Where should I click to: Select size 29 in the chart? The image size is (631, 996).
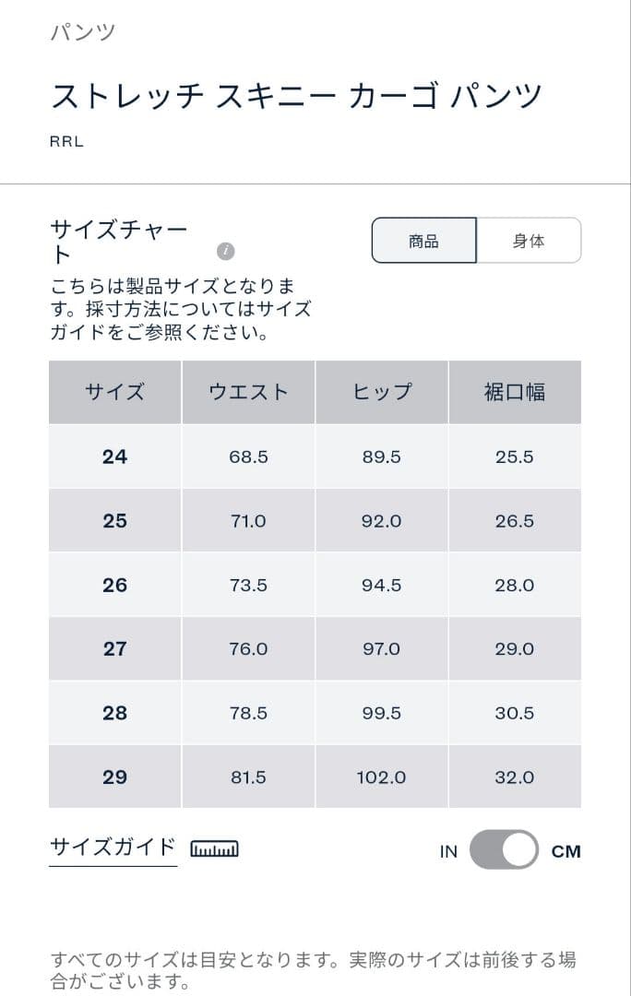(x=114, y=777)
